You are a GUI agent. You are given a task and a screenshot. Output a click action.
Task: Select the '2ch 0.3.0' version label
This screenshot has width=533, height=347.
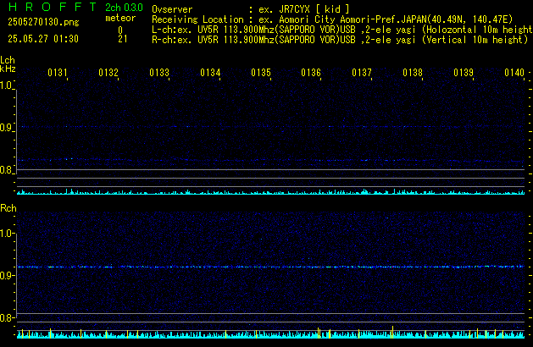coord(124,8)
